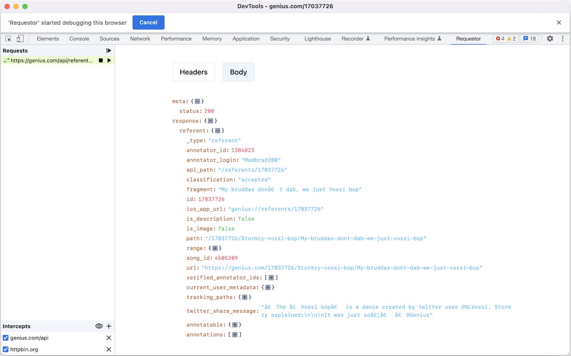Click the classification value "accepted"

pos(254,180)
